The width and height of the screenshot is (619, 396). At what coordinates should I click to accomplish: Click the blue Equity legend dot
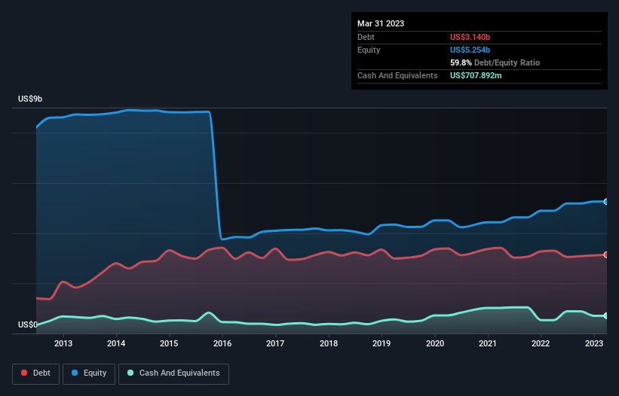click(x=75, y=373)
